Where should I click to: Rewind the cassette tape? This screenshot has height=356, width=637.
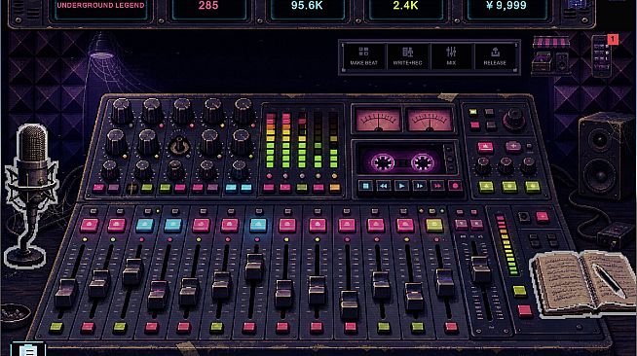(x=384, y=186)
